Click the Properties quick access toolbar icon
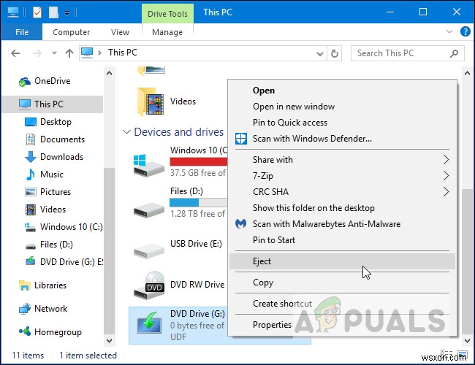The height and width of the screenshot is (365, 475). [x=37, y=12]
